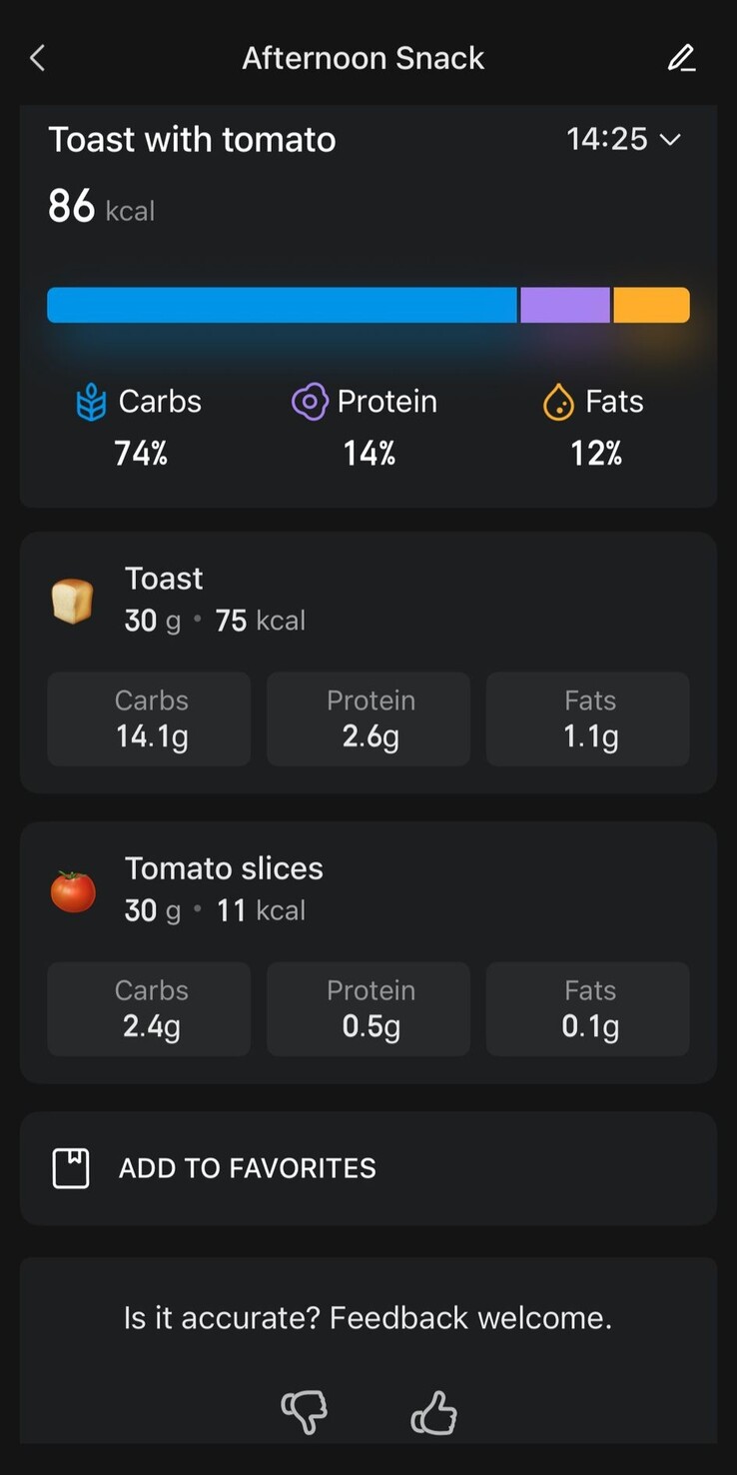Expand the 14:25 time dropdown
This screenshot has width=737, height=1475.
(x=607, y=139)
